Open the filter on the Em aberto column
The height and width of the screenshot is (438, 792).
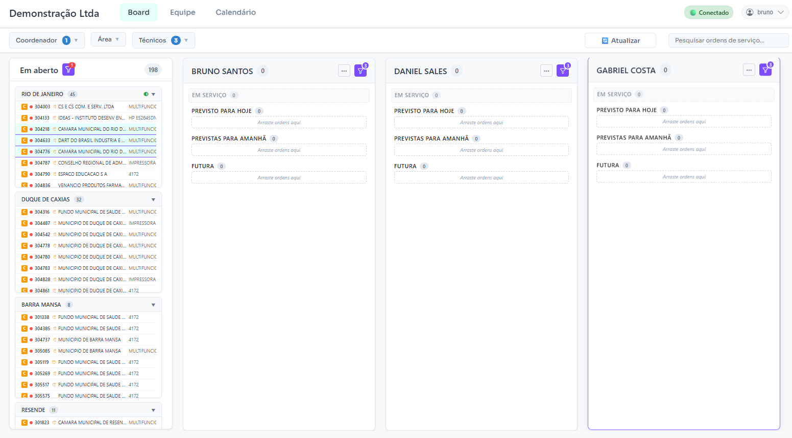68,69
